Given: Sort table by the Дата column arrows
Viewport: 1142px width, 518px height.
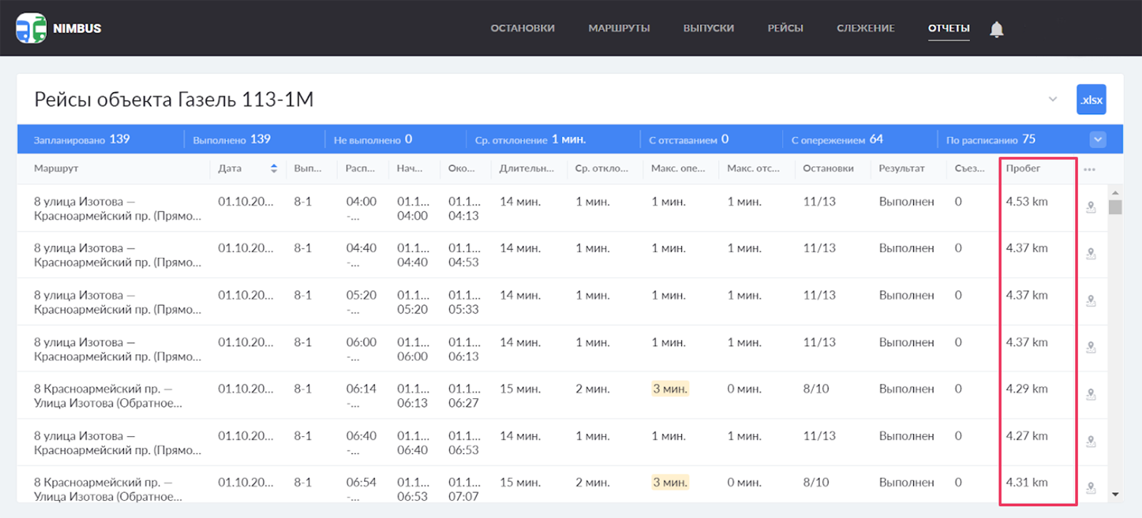Looking at the screenshot, I should point(273,169).
